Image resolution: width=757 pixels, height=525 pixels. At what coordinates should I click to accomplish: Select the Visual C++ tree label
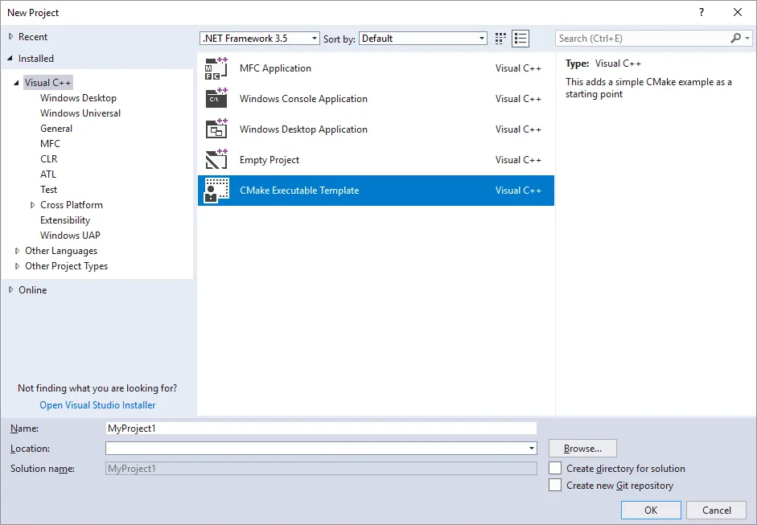(x=47, y=83)
